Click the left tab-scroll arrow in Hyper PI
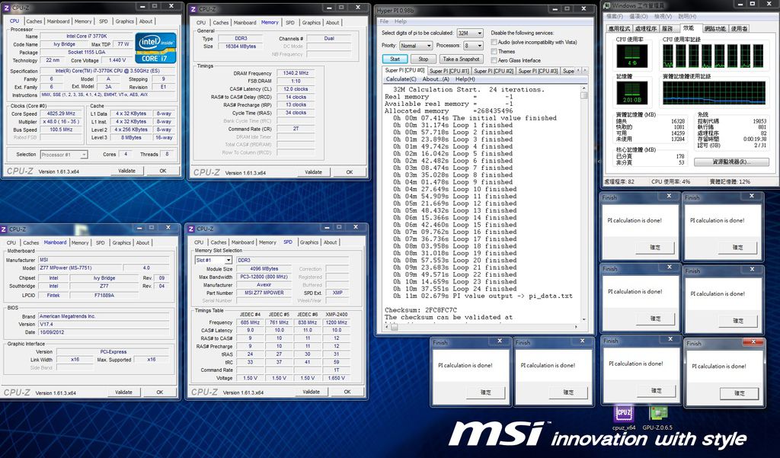780x458 pixels. click(579, 71)
